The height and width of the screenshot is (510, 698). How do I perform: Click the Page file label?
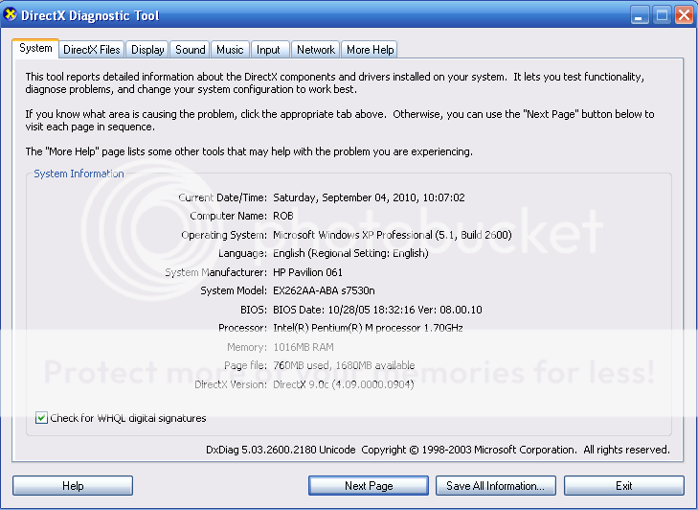point(246,365)
